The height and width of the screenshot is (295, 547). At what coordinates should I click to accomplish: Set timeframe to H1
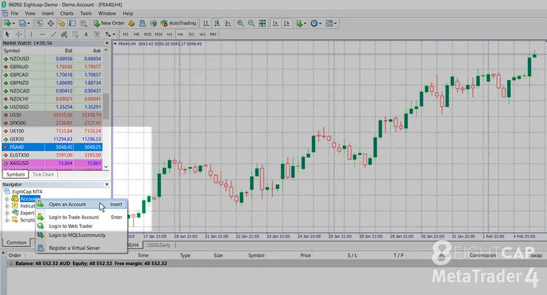click(x=170, y=34)
